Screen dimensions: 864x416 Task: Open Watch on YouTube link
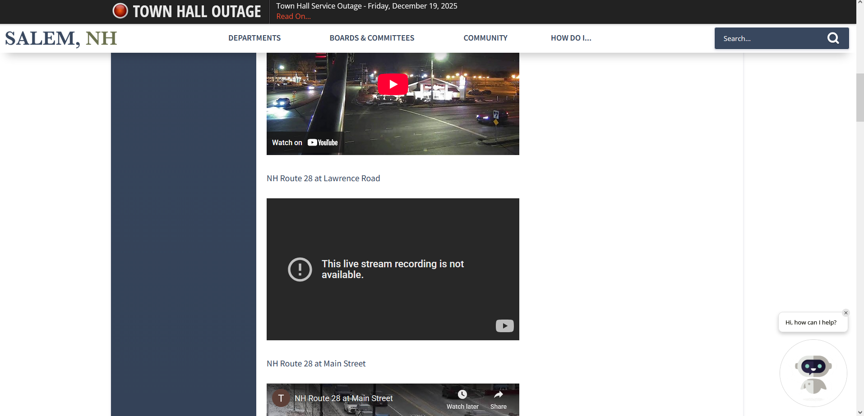(x=305, y=142)
